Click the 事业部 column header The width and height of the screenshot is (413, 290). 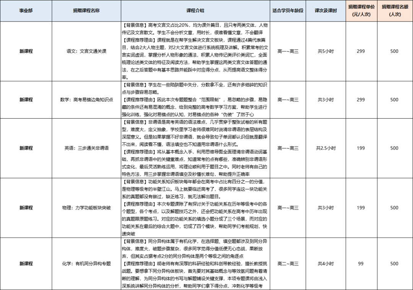point(26,11)
